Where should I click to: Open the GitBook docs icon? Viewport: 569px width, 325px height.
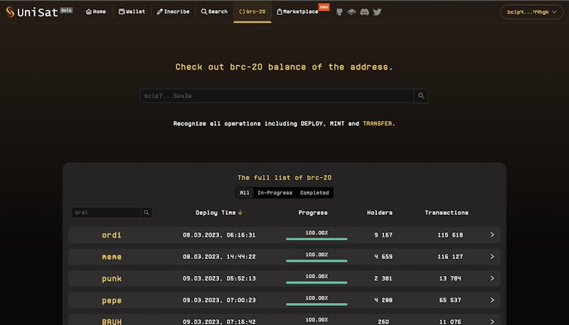[351, 12]
